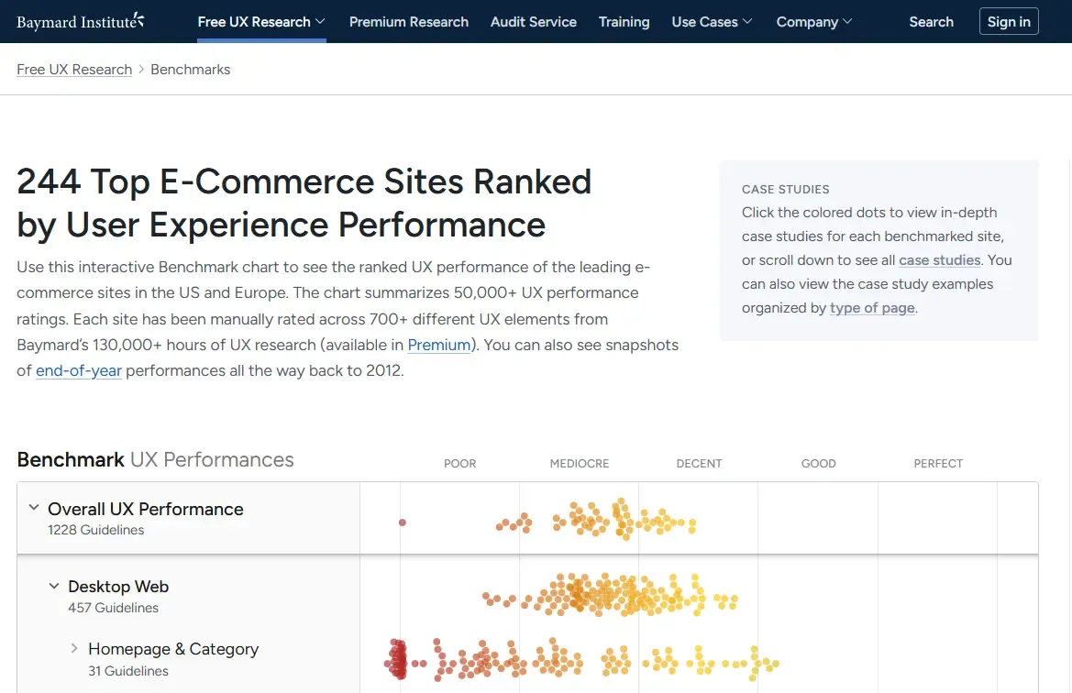This screenshot has height=693, width=1072.
Task: Open Search
Action: [931, 21]
